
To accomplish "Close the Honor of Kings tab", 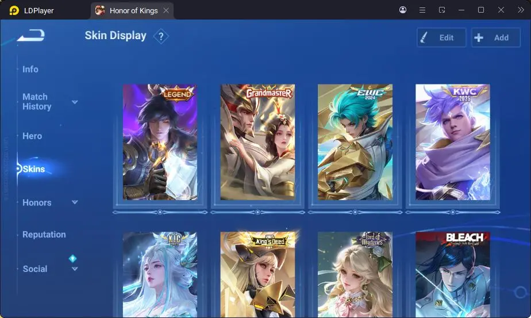I will [x=166, y=10].
